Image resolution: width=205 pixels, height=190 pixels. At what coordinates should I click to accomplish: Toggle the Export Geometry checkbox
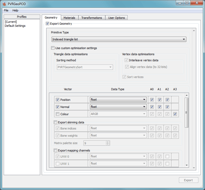click(x=47, y=24)
